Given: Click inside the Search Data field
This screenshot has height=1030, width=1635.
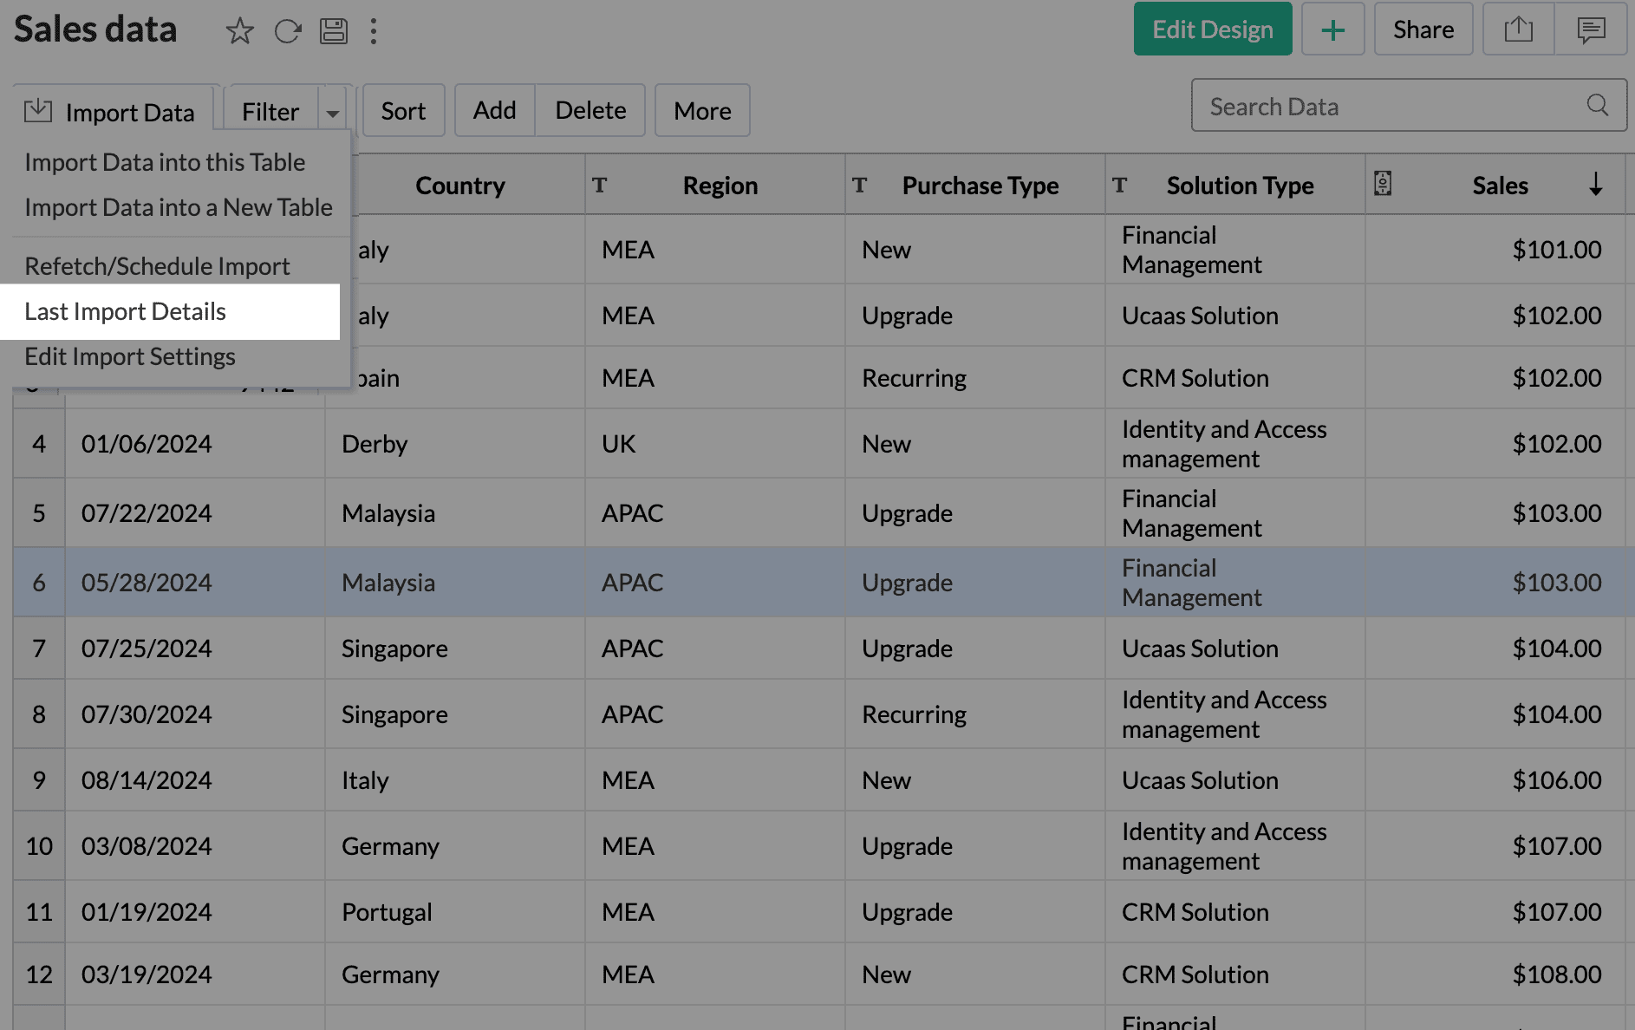Looking at the screenshot, I should tap(1387, 107).
